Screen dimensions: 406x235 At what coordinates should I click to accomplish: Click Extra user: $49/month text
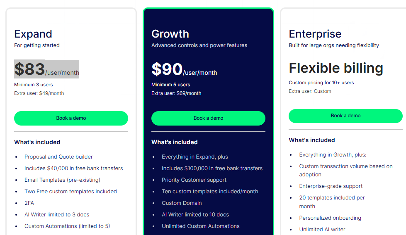39,93
